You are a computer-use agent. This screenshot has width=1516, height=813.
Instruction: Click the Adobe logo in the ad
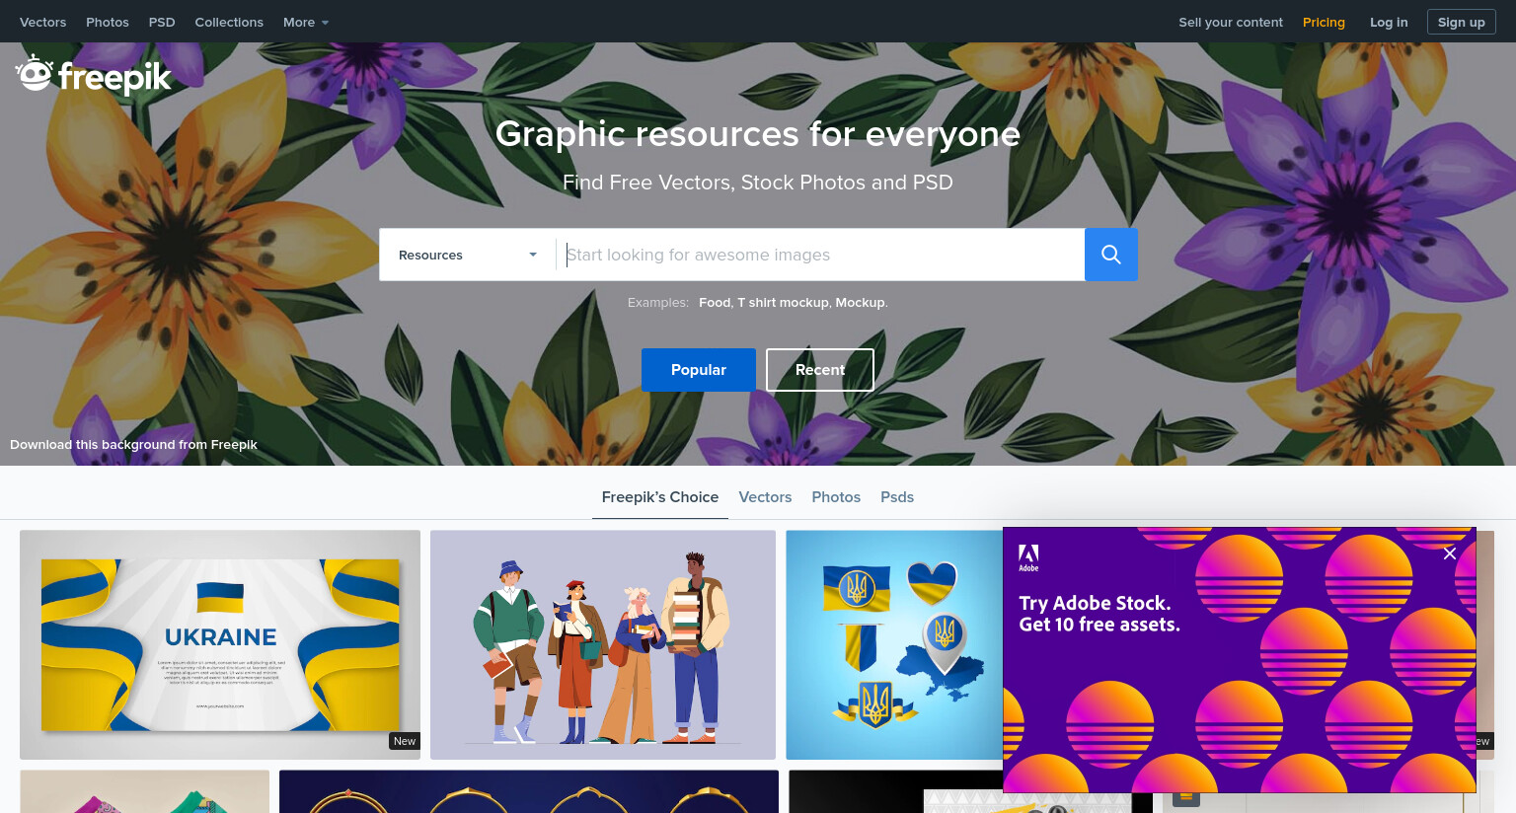click(x=1028, y=557)
